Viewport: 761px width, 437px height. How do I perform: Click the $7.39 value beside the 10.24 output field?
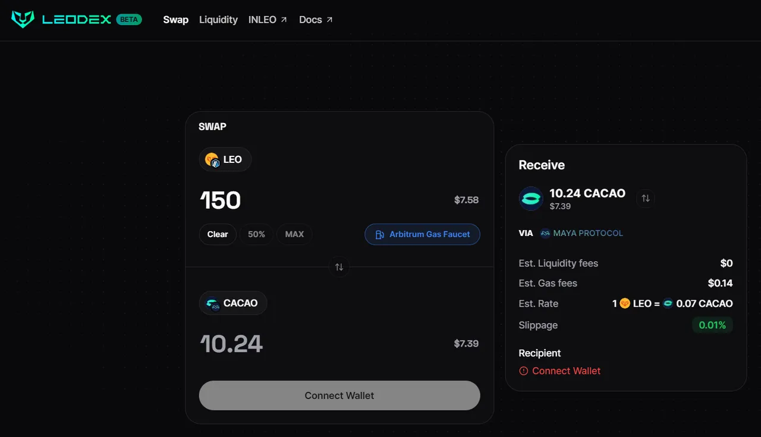pos(466,344)
